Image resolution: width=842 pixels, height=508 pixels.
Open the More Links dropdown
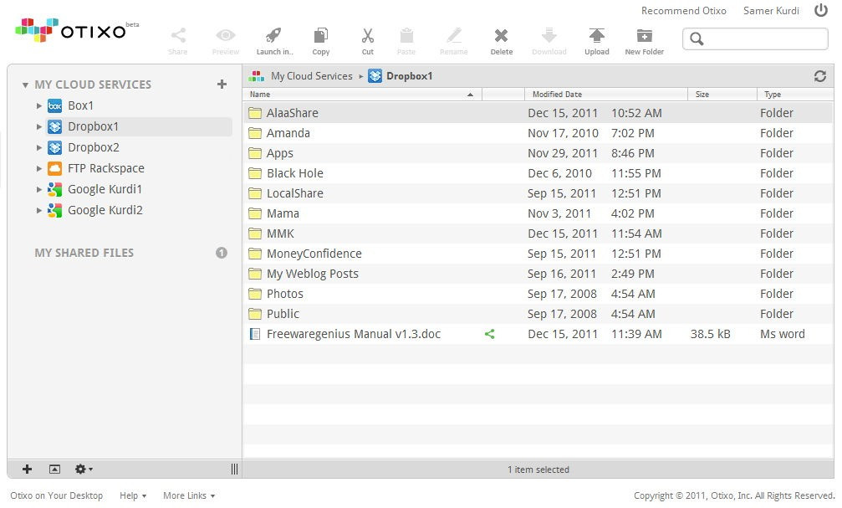pos(189,495)
